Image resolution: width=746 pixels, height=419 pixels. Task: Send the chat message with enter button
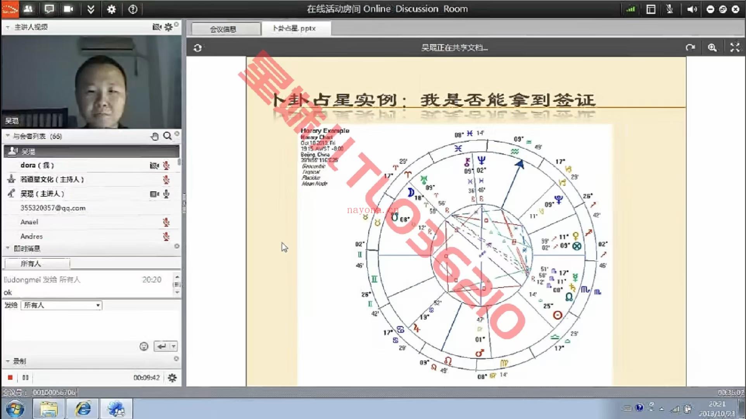[x=162, y=346]
